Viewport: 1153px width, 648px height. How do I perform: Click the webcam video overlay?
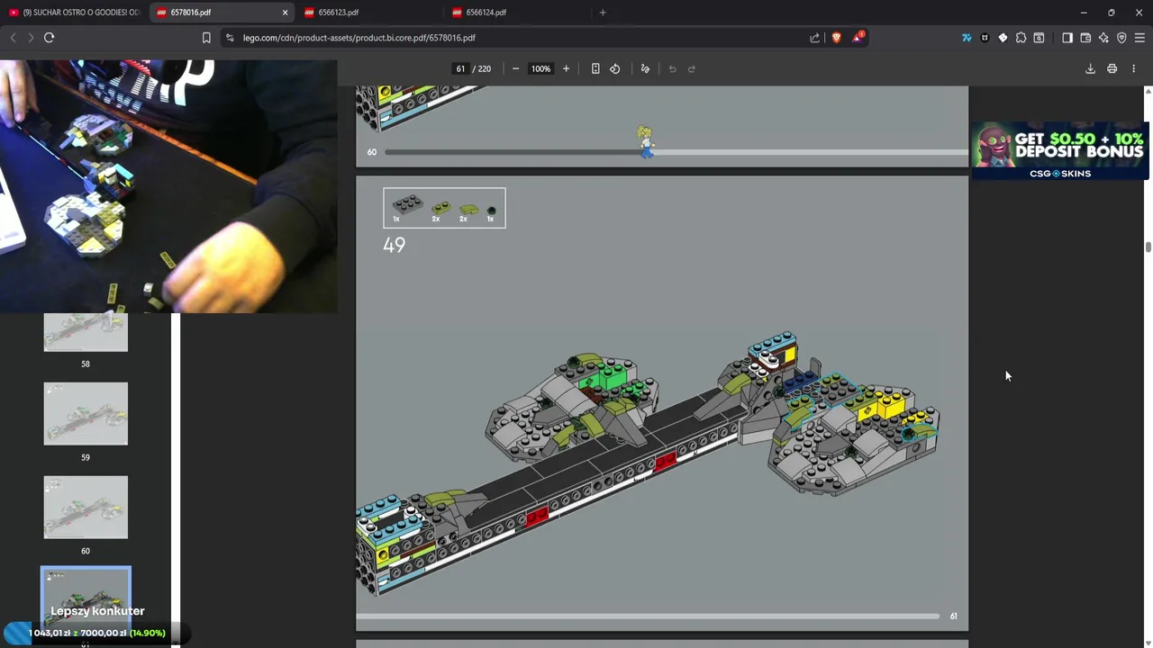168,186
